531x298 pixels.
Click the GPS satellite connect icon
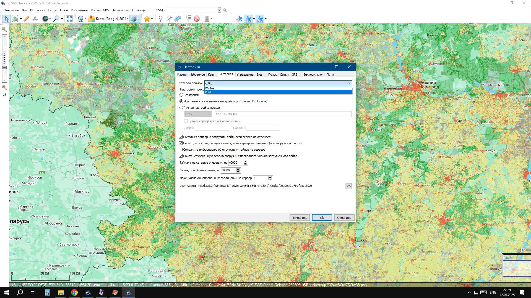[x=240, y=19]
